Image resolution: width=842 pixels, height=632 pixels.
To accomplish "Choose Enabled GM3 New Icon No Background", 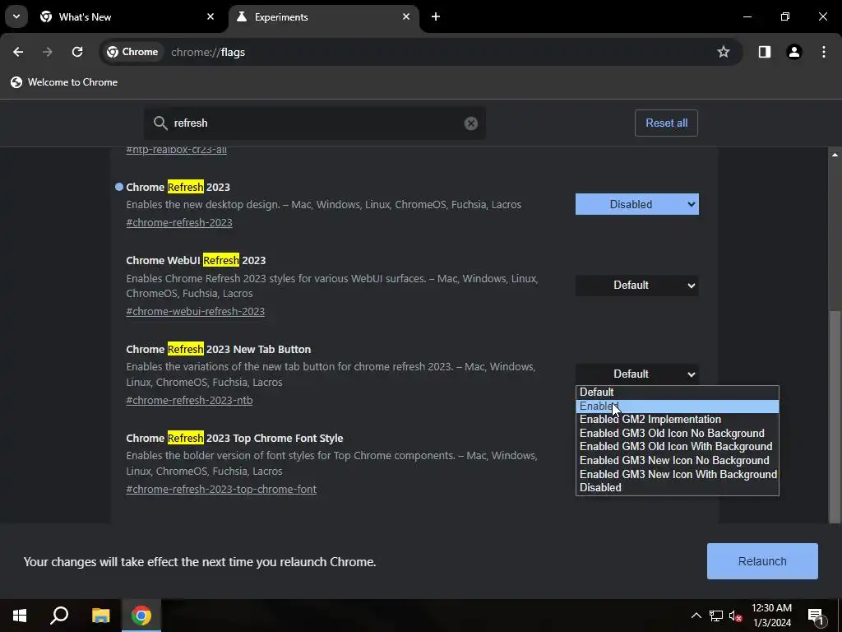I will (677, 461).
